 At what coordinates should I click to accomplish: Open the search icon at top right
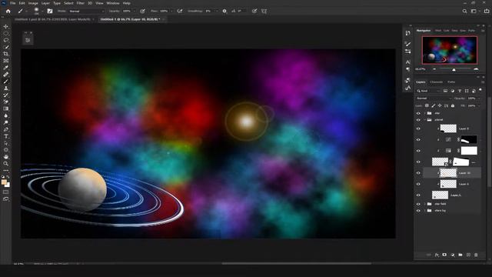click(464, 11)
